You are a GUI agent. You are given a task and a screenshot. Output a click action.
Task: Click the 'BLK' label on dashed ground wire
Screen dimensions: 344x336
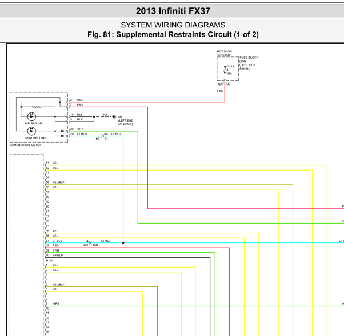tap(106, 115)
